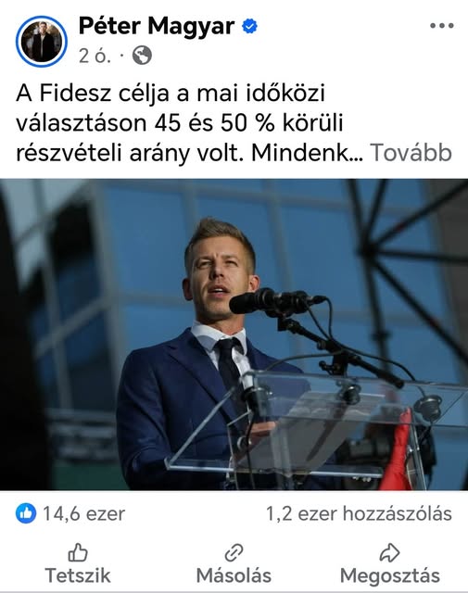The image size is (468, 593).
Task: Open Péter Magyar's profile picture
Action: tap(41, 41)
